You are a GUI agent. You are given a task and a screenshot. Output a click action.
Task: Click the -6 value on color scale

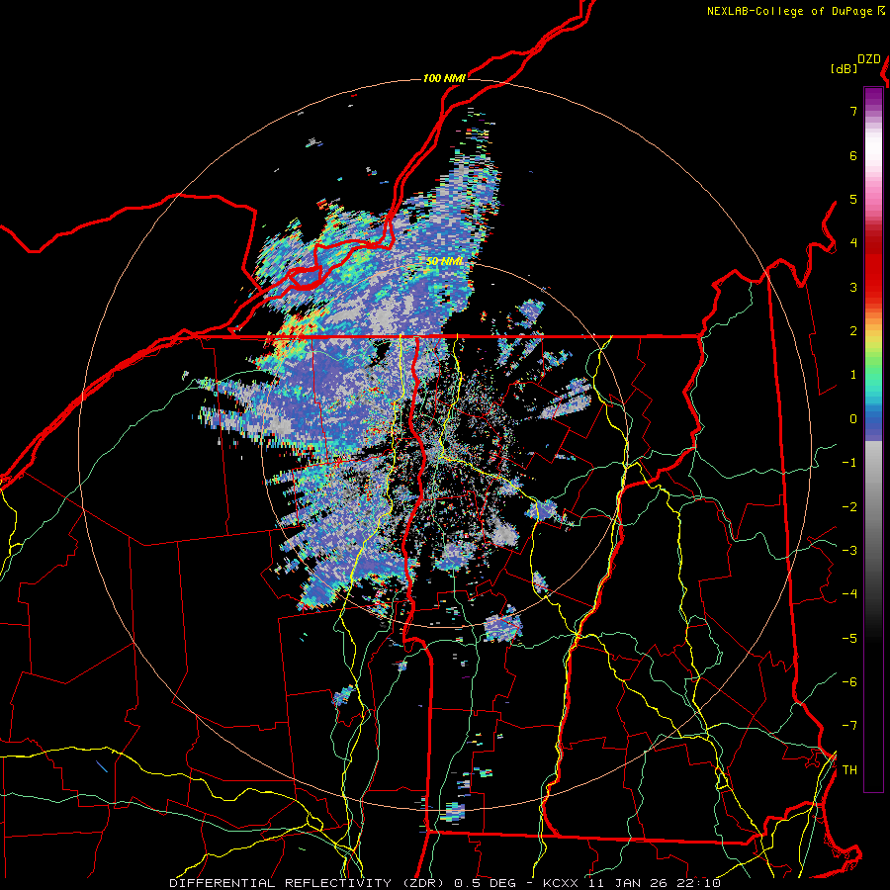pyautogui.click(x=849, y=682)
